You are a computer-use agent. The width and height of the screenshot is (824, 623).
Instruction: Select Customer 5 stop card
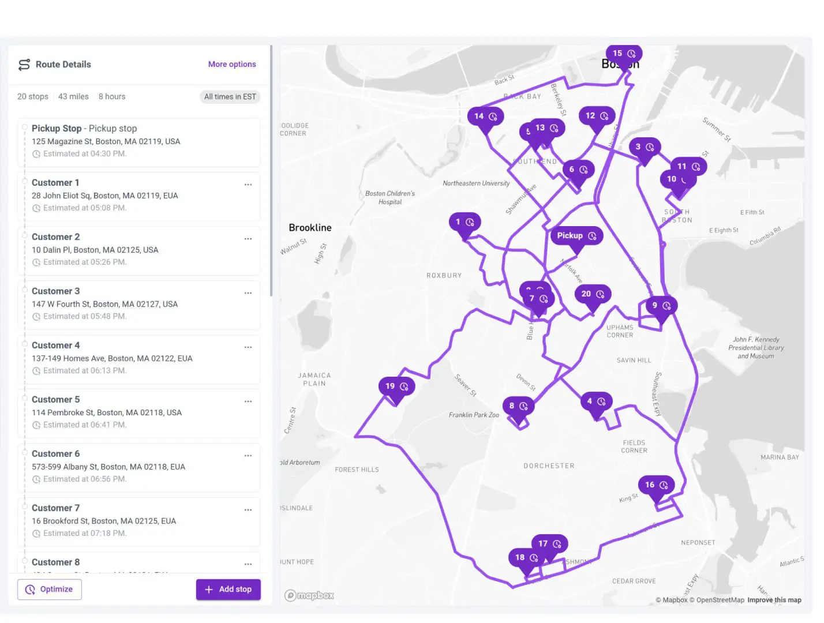pos(139,414)
